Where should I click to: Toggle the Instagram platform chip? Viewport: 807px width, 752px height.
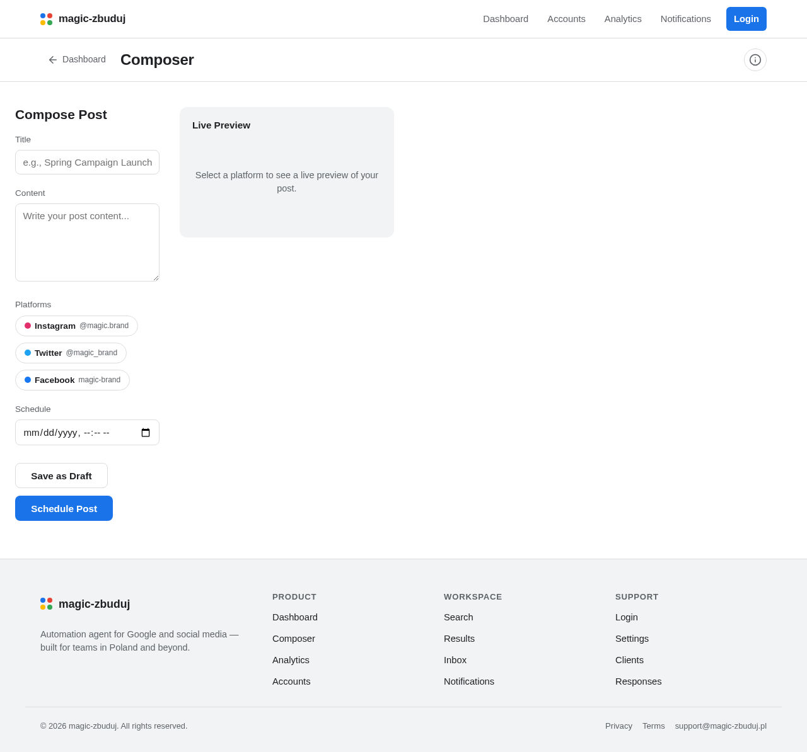(76, 326)
